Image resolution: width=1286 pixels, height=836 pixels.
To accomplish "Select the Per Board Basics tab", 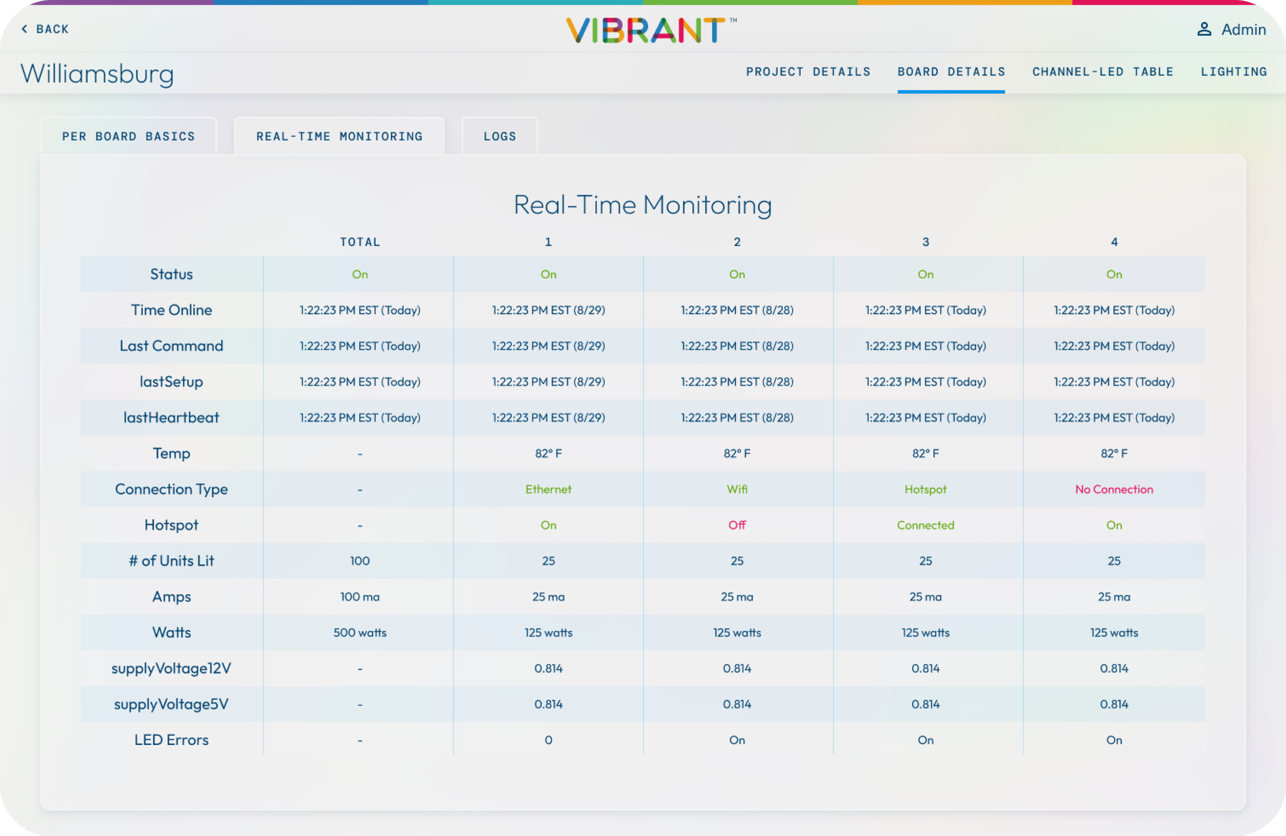I will pos(128,136).
